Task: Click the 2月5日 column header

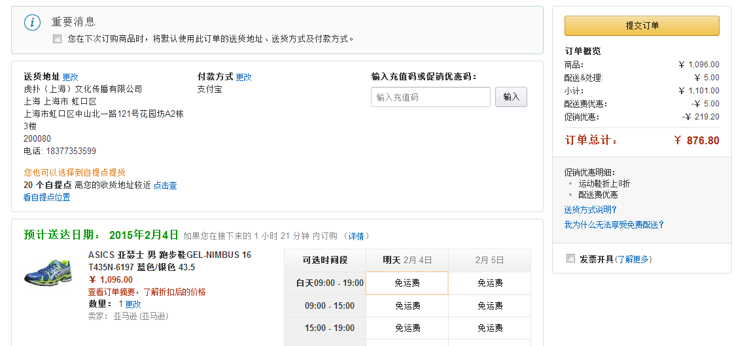Action: [x=489, y=260]
